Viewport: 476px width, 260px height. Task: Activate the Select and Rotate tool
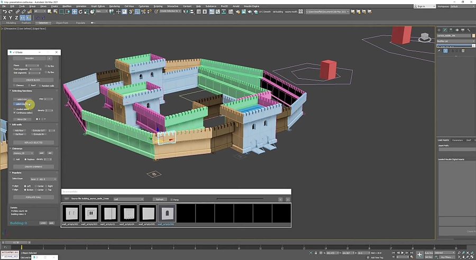click(x=80, y=12)
